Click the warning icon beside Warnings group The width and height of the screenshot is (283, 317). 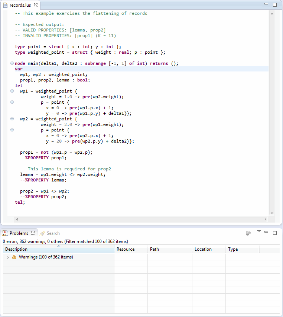(14, 257)
